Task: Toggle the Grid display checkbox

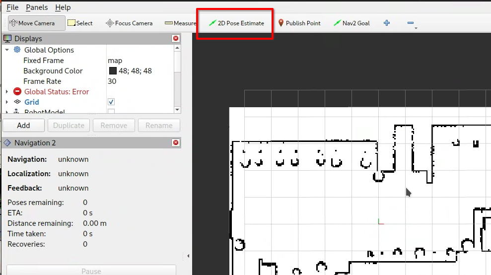Action: pos(111,102)
